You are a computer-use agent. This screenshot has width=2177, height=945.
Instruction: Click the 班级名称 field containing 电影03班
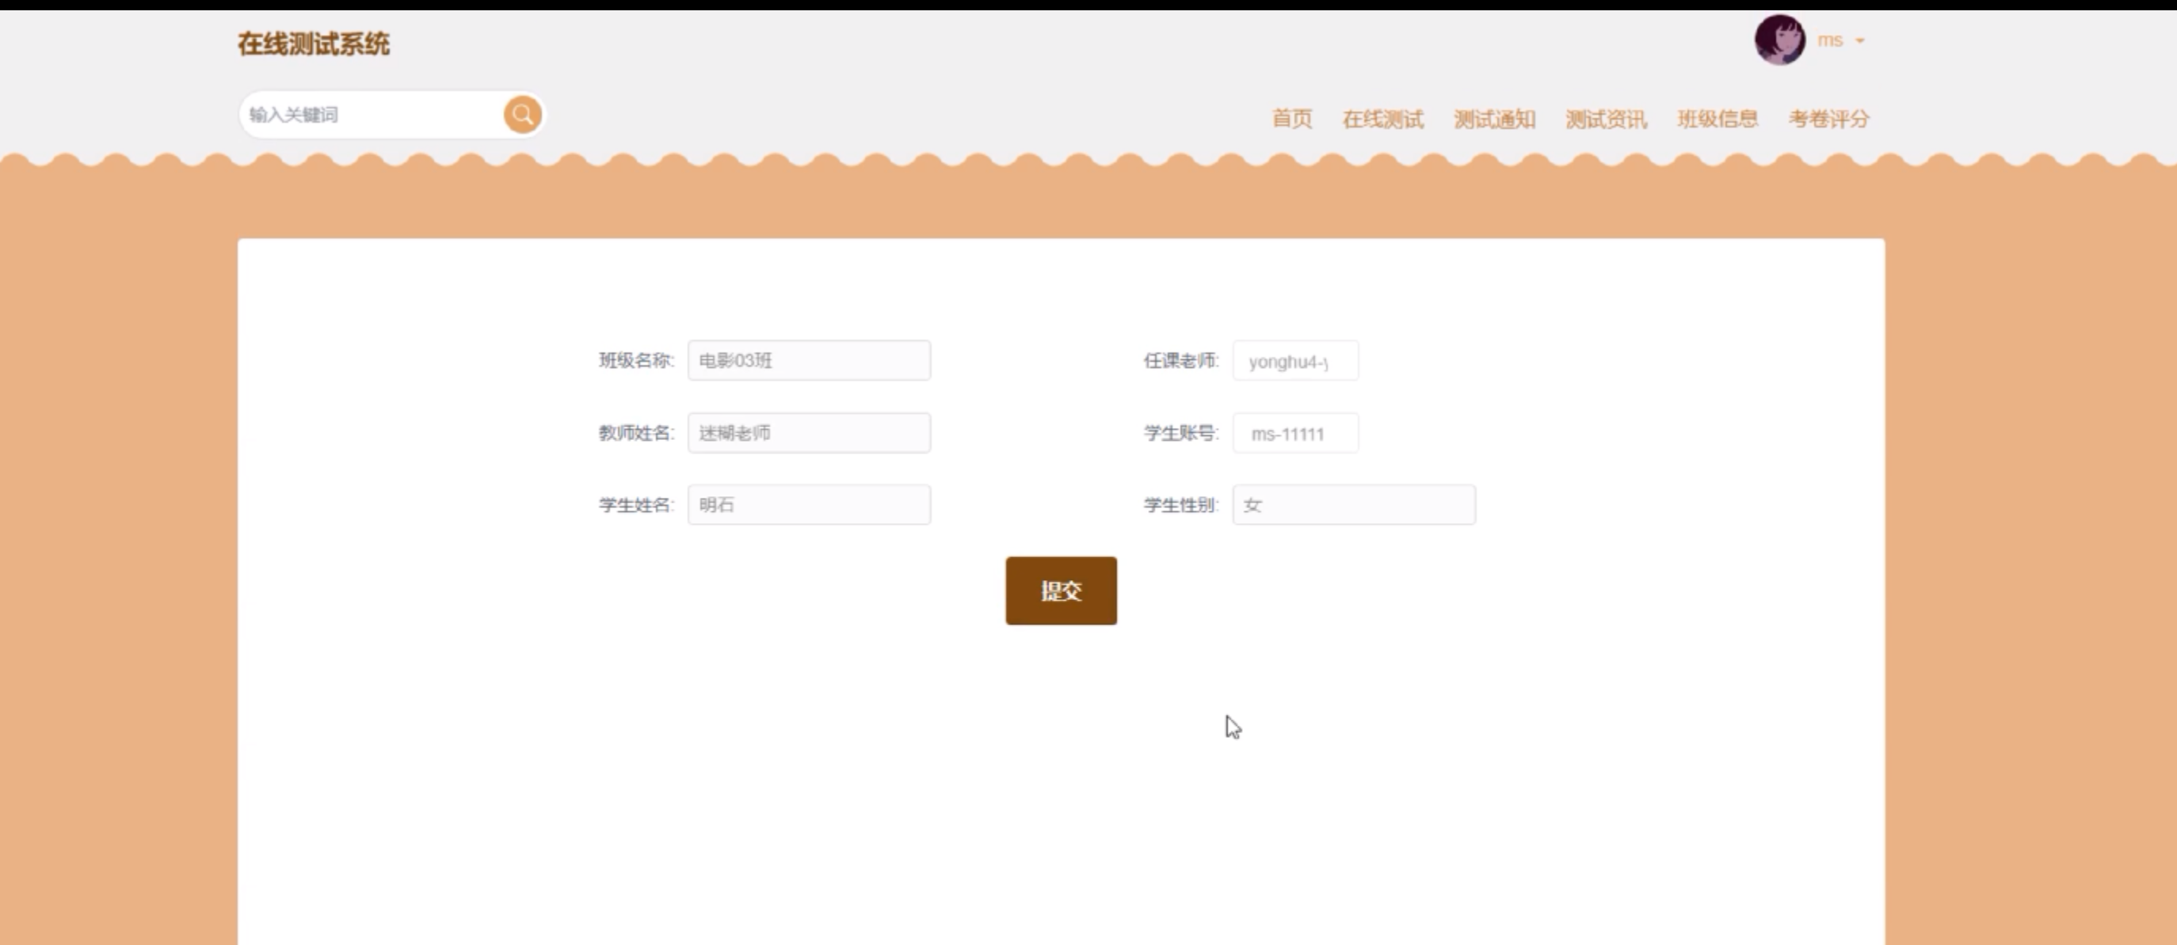(x=809, y=361)
